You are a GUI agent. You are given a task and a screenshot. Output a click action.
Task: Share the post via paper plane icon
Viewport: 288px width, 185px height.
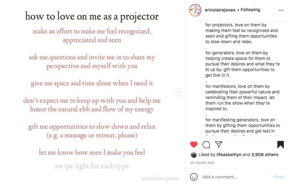coord(219,145)
